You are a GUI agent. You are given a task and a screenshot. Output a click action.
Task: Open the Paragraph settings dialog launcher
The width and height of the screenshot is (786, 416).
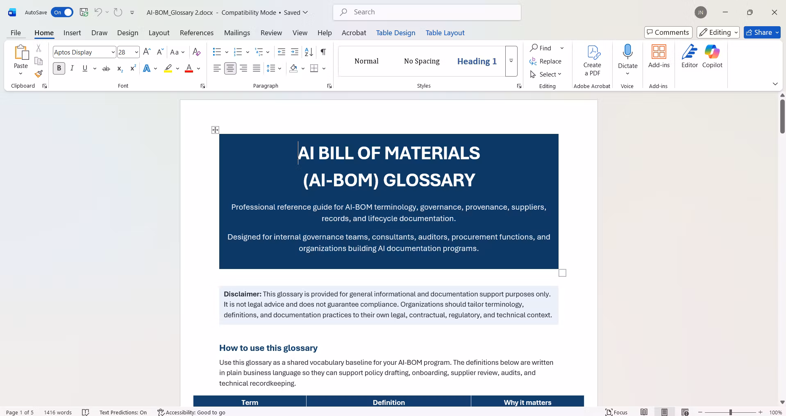329,86
